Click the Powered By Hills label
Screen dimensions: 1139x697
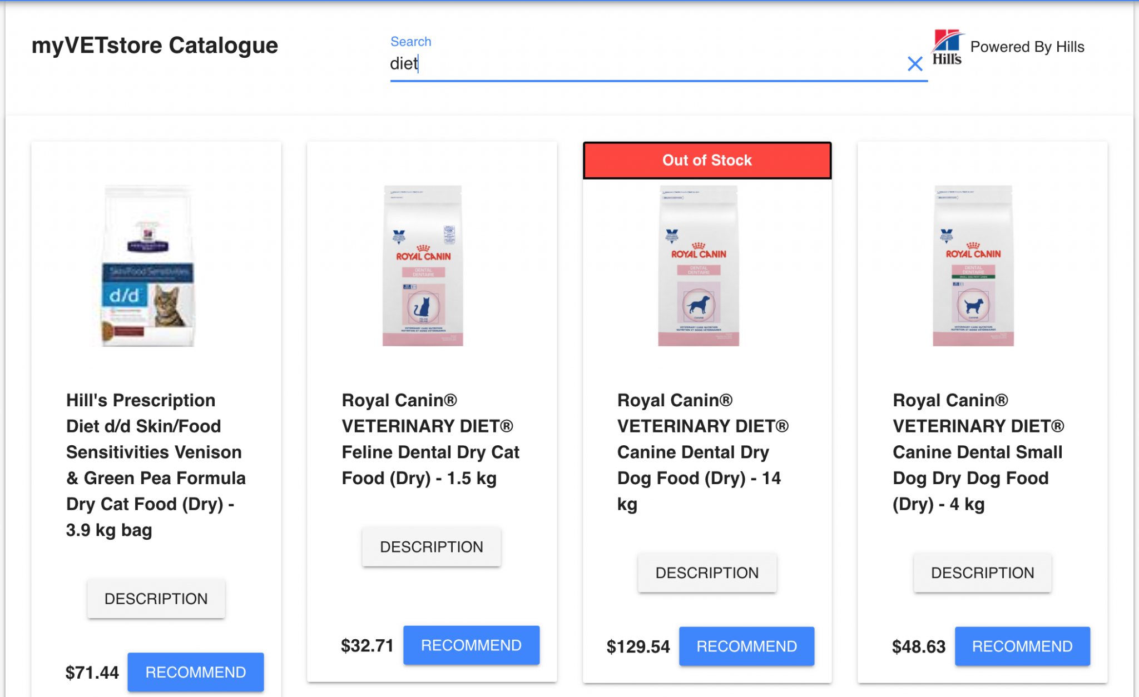[1027, 46]
